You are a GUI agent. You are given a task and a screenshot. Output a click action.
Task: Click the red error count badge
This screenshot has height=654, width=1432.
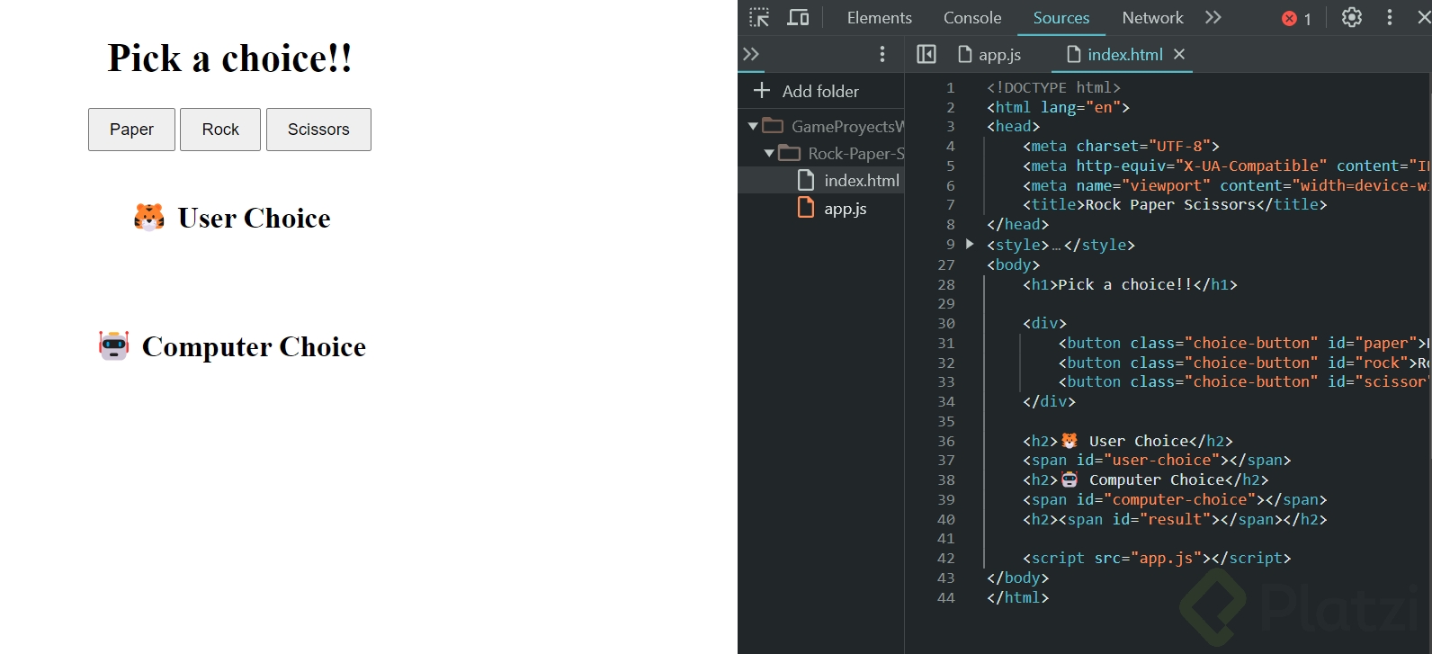click(x=1296, y=19)
